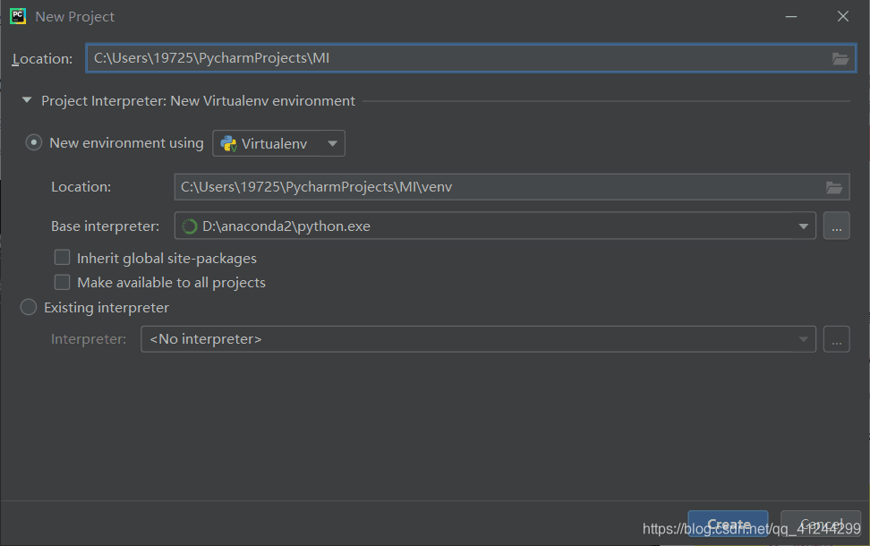Open the interpreter browse (...) button
Viewport: 870px width, 546px height.
[836, 338]
